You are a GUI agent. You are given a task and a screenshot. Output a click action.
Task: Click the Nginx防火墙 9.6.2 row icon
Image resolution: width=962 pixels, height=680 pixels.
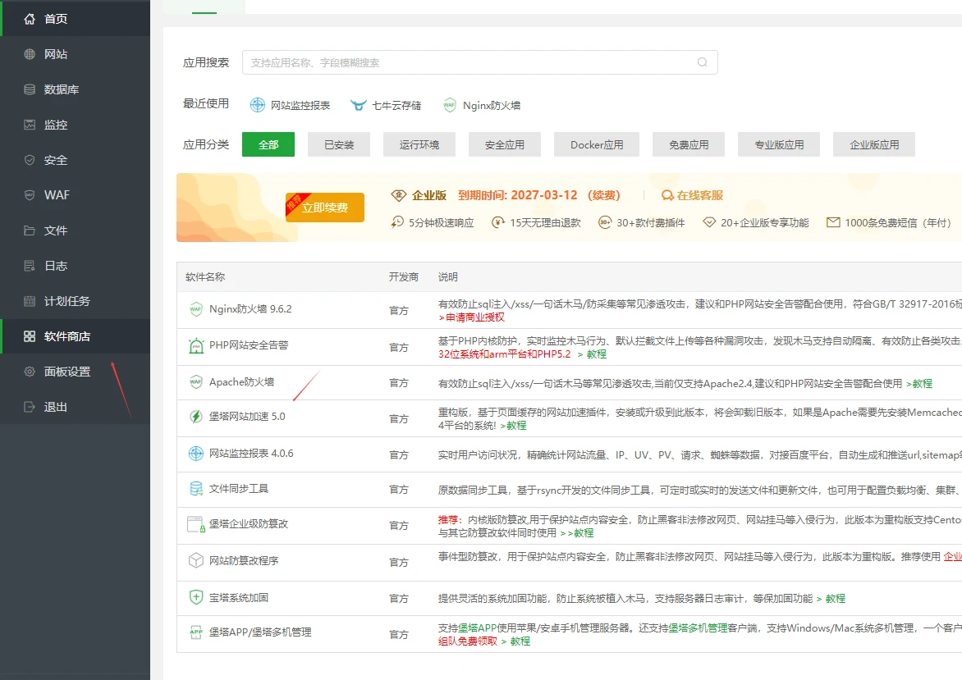click(195, 309)
